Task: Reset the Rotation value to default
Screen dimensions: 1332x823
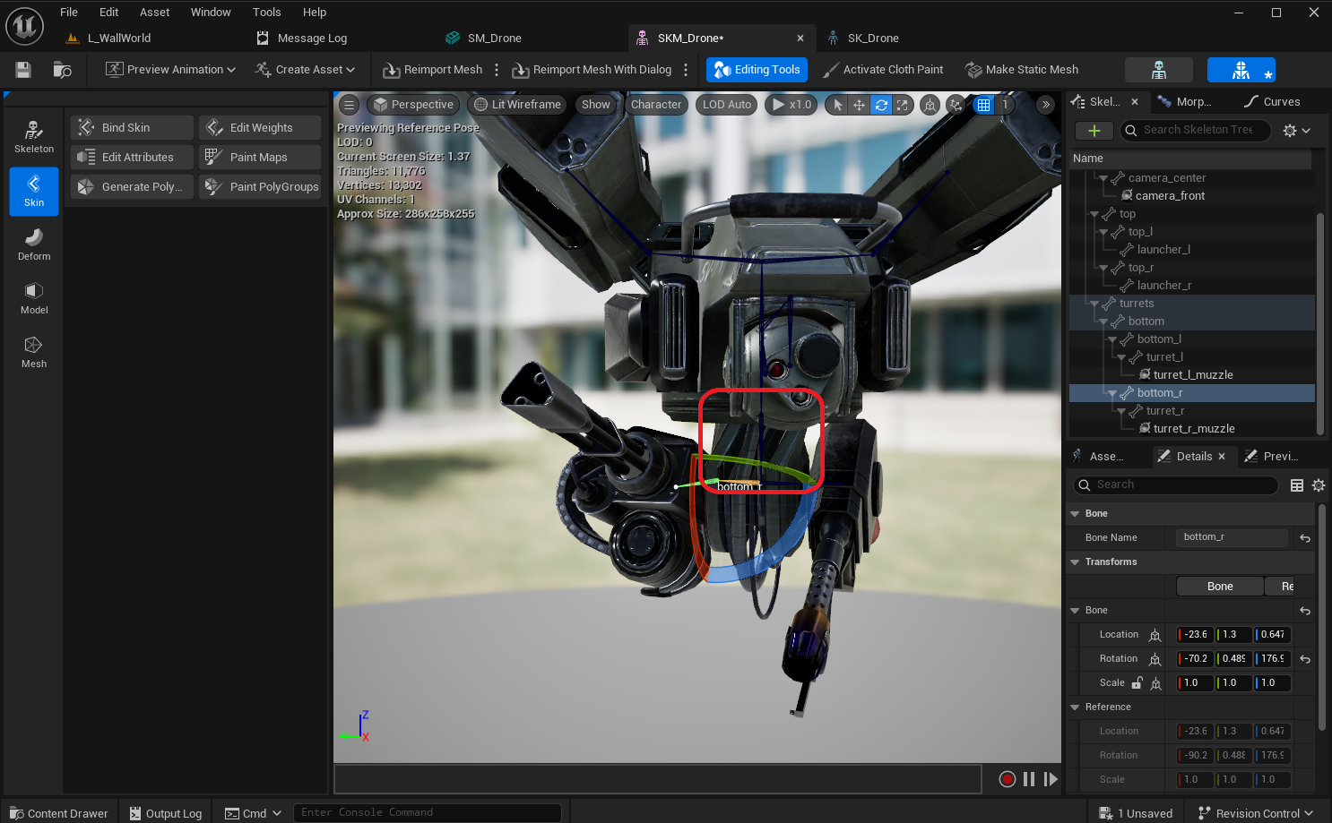Action: pos(1305,659)
